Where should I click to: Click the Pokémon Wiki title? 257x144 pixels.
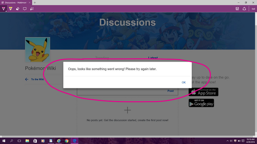[40, 68]
